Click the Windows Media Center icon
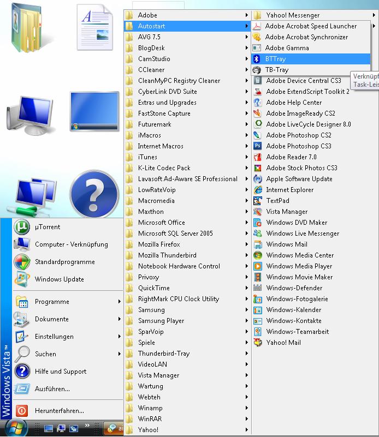This screenshot has width=379, height=437. (257, 255)
